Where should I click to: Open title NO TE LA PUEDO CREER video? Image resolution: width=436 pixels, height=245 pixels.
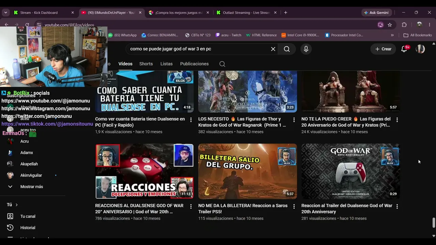click(346, 122)
